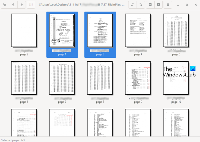Select the blank page 2 thumbnail
Image resolution: width=200 pixels, height=142 pixels.
click(24, 31)
